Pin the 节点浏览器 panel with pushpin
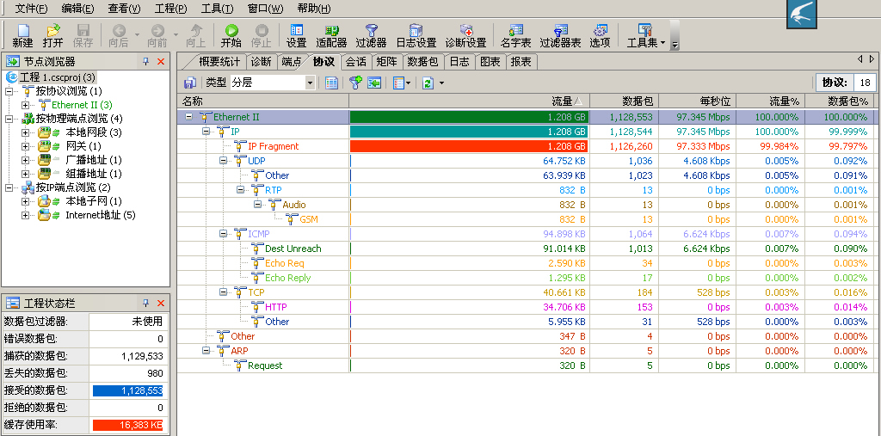Image resolution: width=881 pixels, height=436 pixels. [145, 62]
